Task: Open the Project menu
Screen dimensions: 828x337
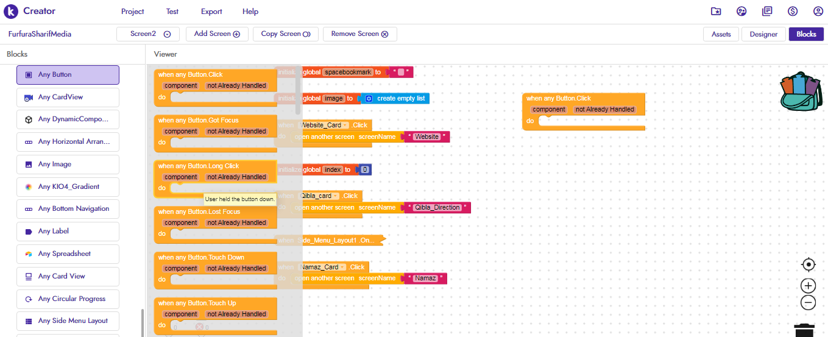Action: coord(133,12)
